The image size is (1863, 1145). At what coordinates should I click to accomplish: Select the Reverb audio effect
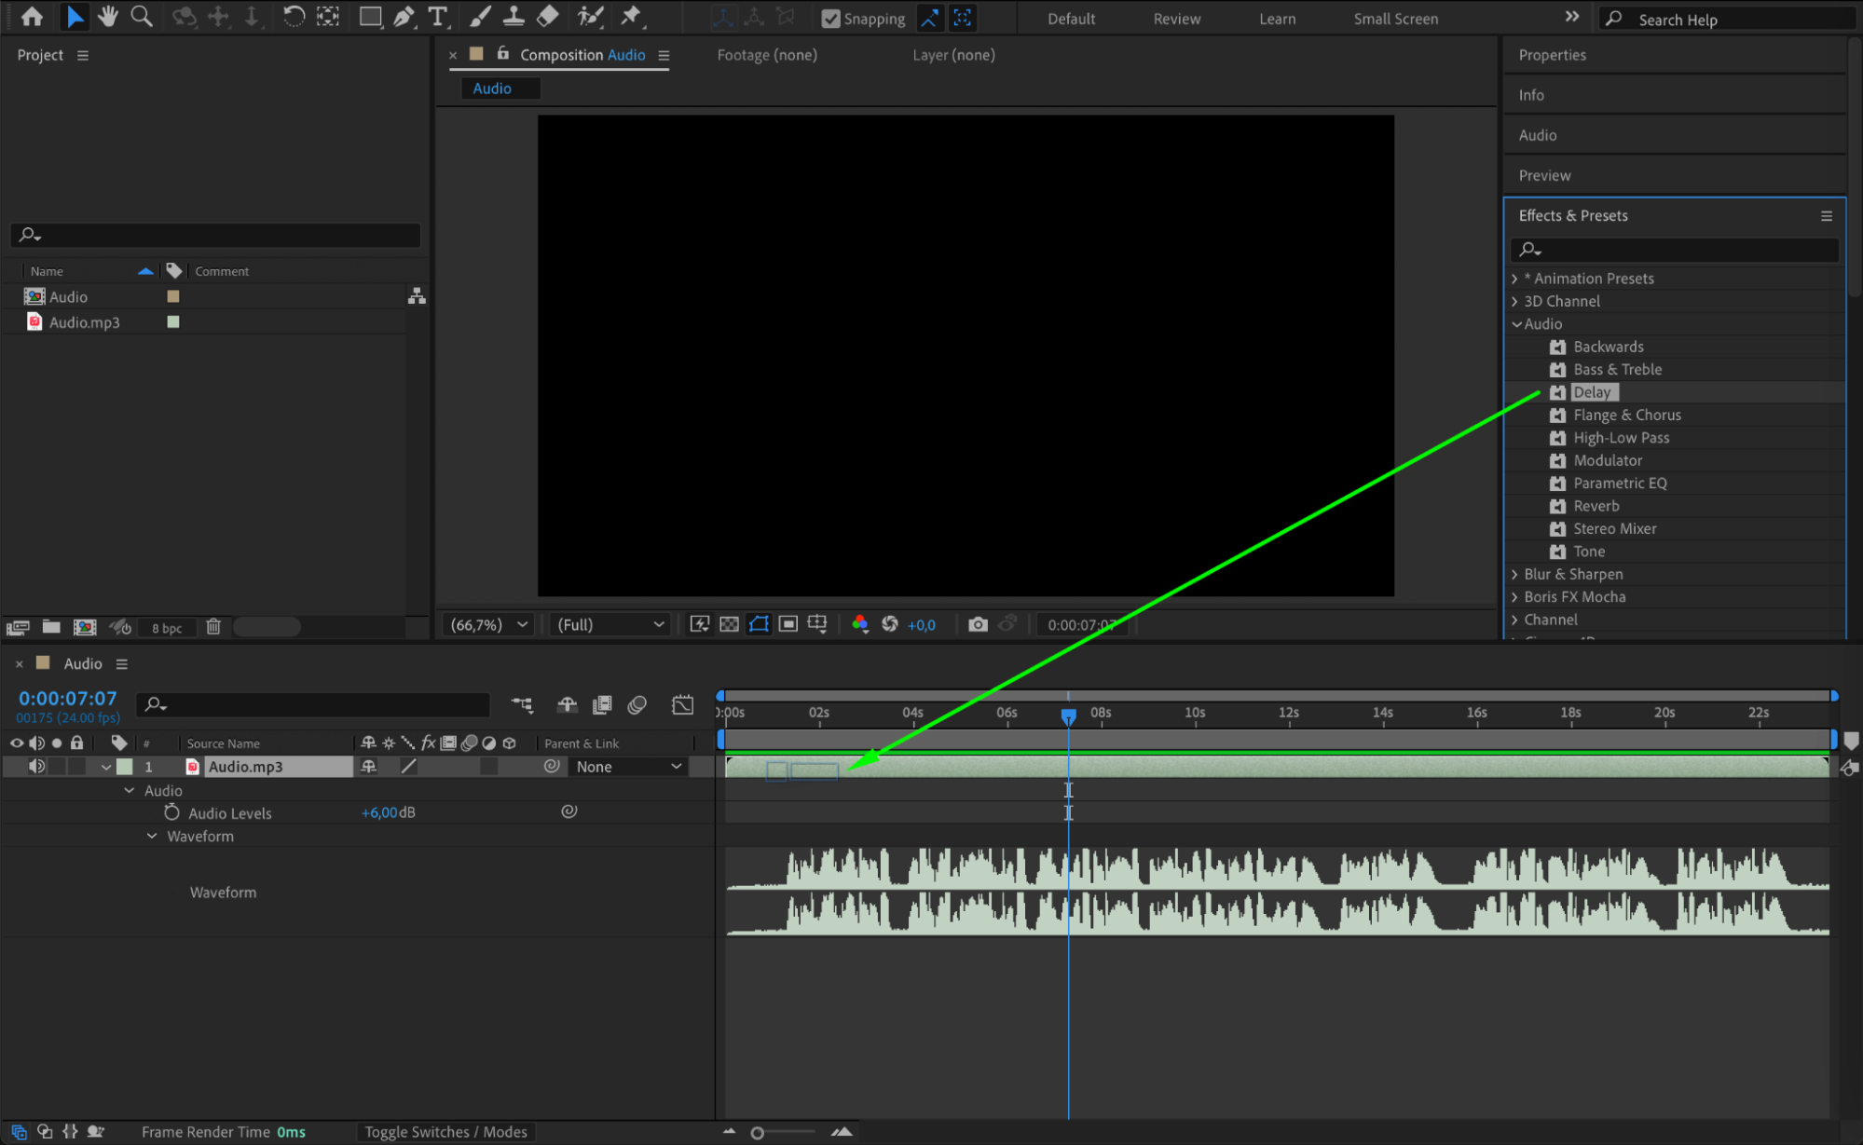(1596, 506)
